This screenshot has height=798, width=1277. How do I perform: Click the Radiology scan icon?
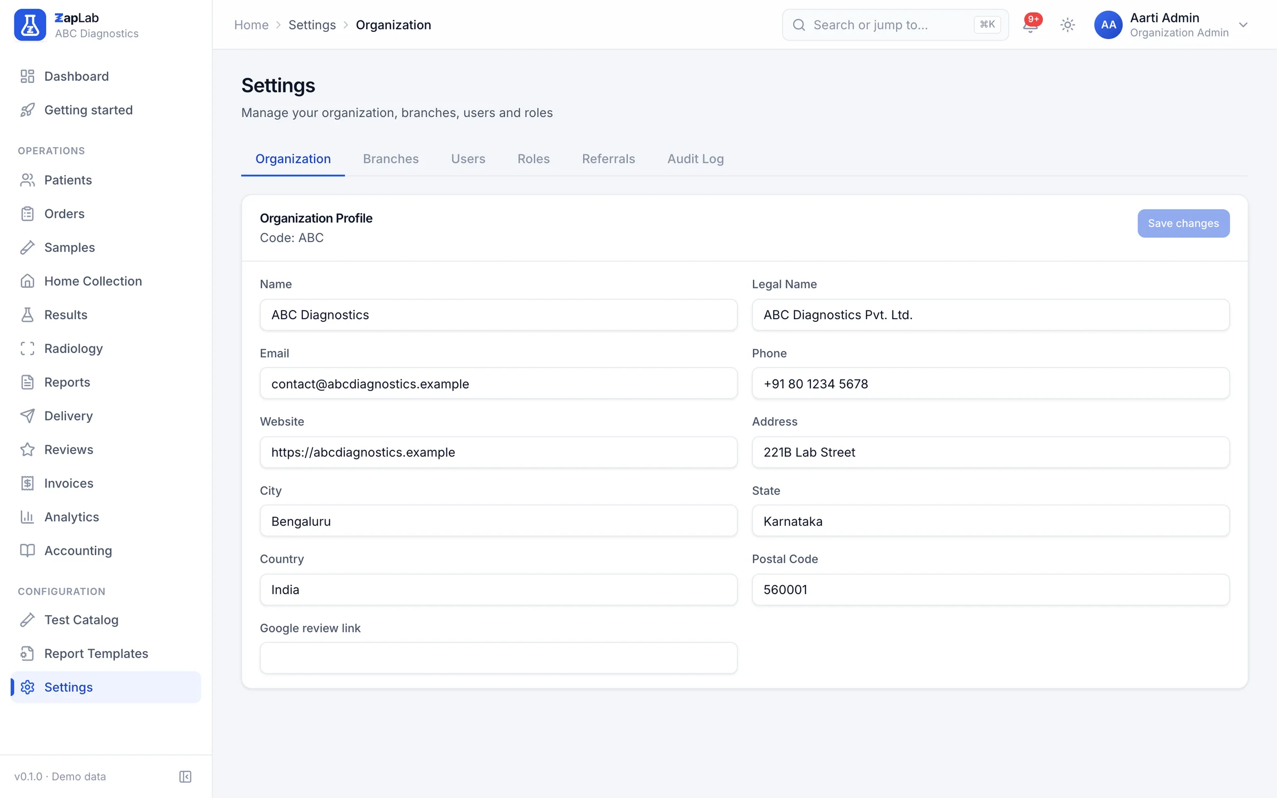coord(27,348)
